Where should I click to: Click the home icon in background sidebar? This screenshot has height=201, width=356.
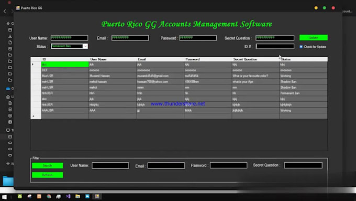pyautogui.click(x=8, y=97)
